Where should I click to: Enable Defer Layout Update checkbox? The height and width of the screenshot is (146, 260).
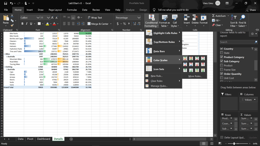[x=222, y=137]
